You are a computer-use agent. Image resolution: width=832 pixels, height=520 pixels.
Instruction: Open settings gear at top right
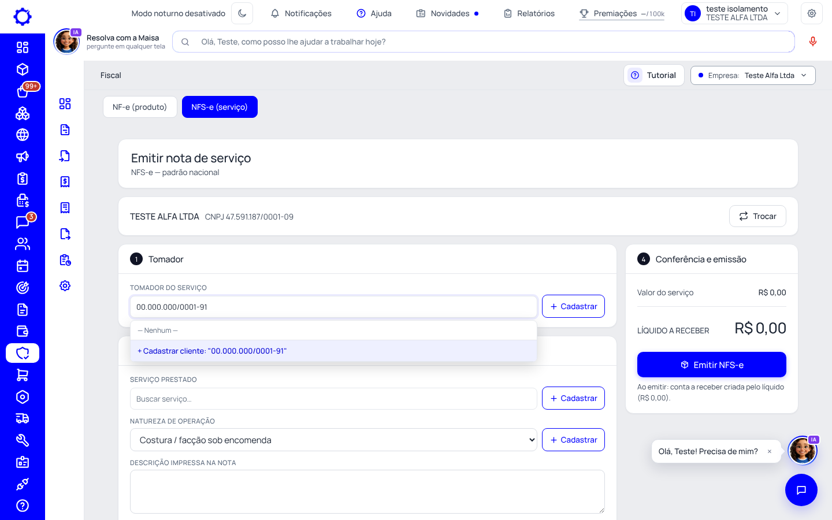[x=812, y=13]
